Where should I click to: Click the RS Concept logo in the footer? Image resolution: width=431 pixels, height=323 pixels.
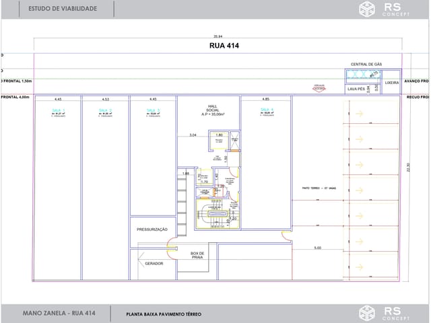383,313
